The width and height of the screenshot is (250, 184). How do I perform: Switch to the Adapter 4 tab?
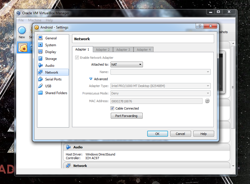(144, 50)
